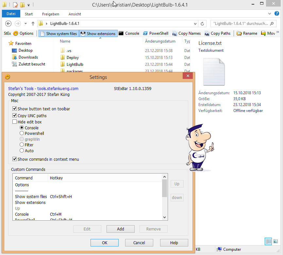The image size is (283, 255).
Task: Show more StExBar toolbar commands
Action: click(x=277, y=32)
